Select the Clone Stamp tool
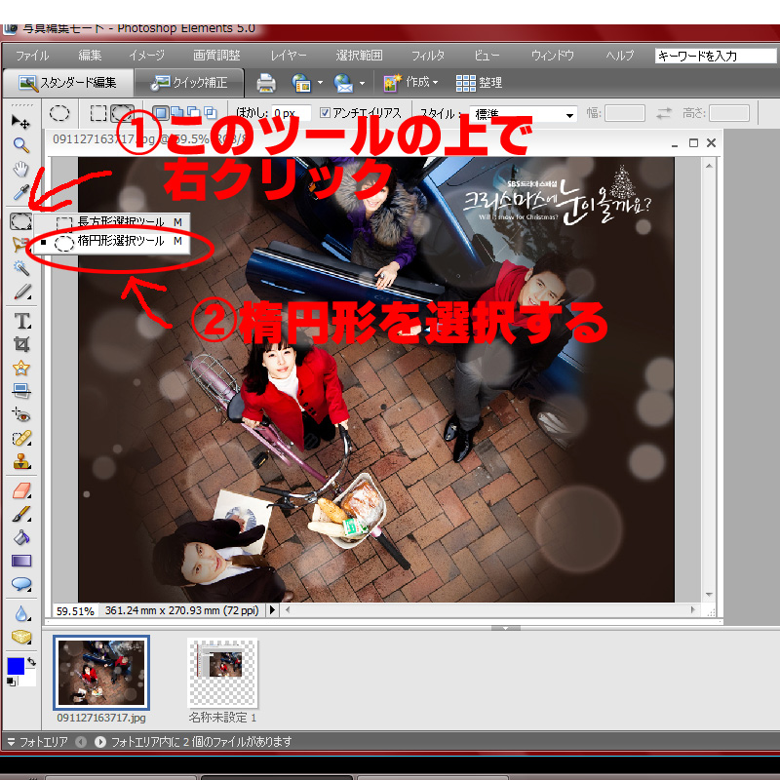Image resolution: width=780 pixels, height=780 pixels. pyautogui.click(x=21, y=461)
